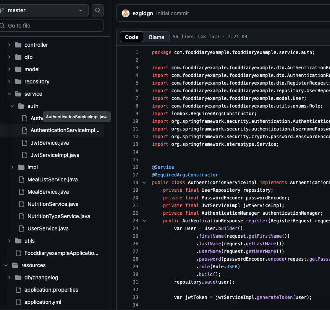Open the controller folder
Screen dimensions: 330x310
36,45
